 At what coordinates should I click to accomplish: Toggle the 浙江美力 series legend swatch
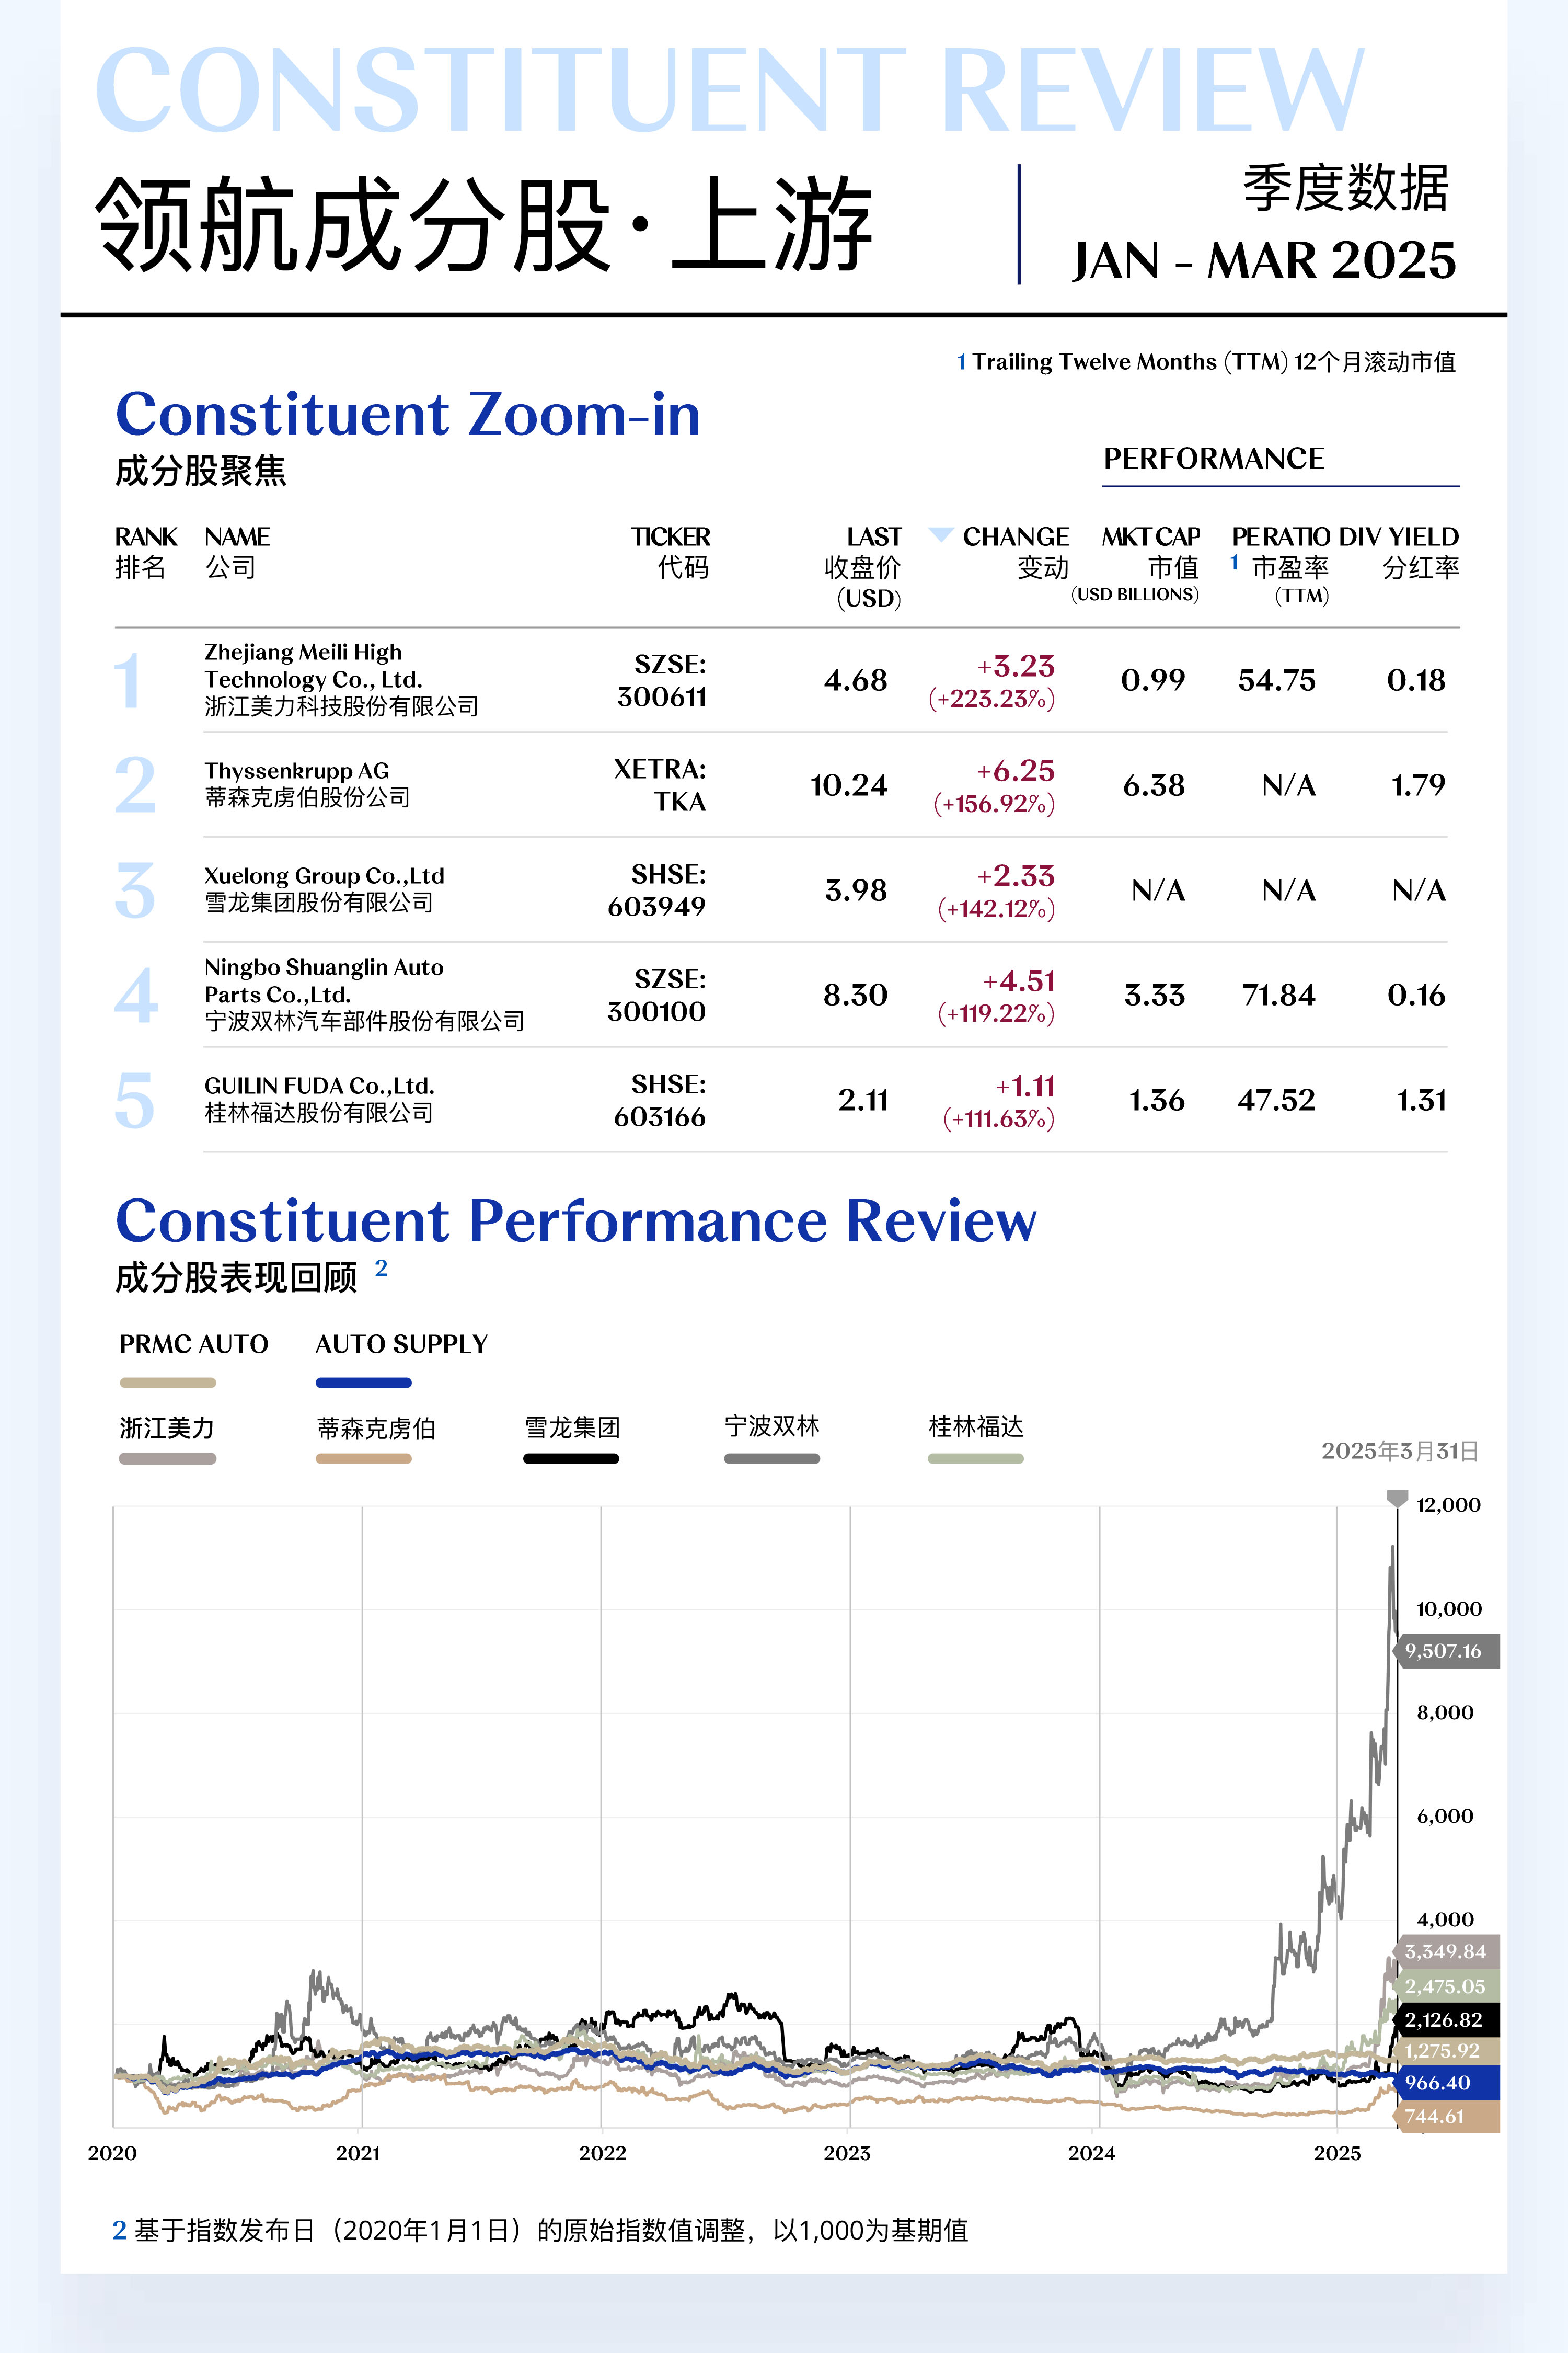167,1459
